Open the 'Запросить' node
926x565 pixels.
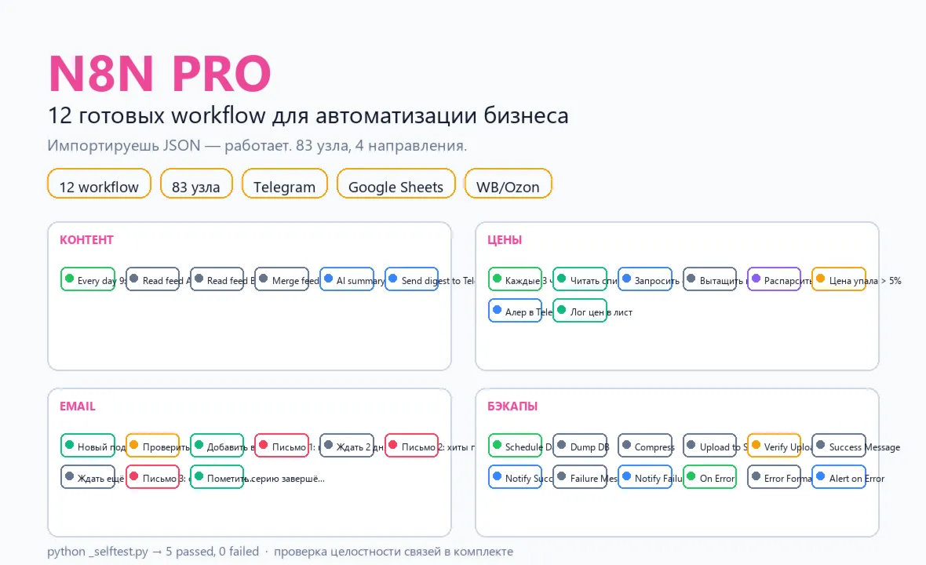click(645, 279)
